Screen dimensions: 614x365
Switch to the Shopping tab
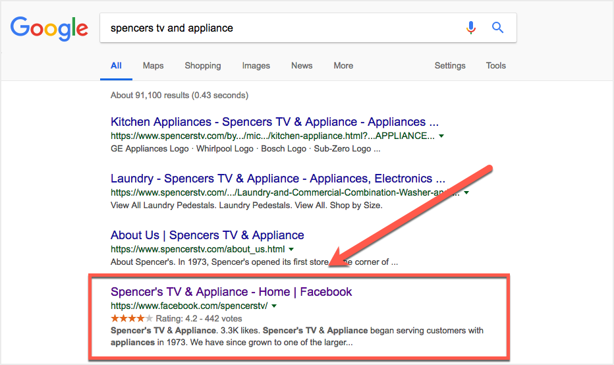click(x=202, y=66)
